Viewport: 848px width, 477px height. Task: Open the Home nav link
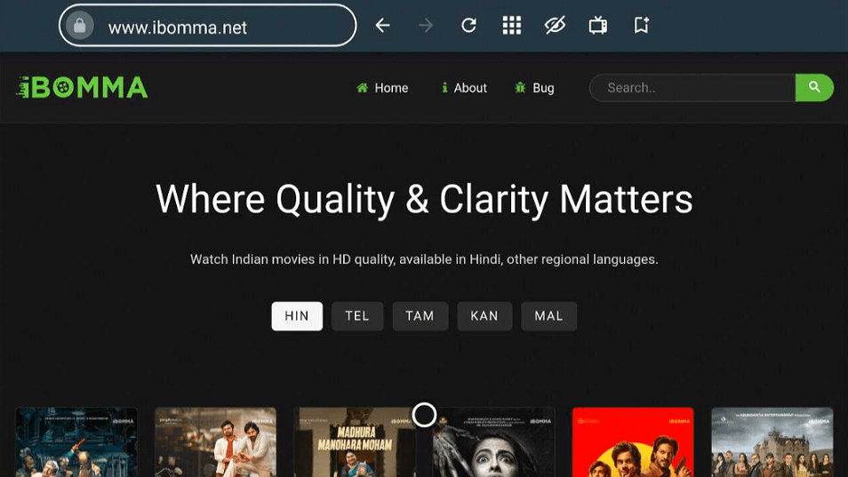pos(382,88)
